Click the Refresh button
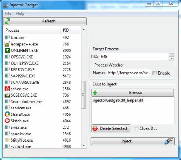Screen dimensions: 181x160 point(45,21)
